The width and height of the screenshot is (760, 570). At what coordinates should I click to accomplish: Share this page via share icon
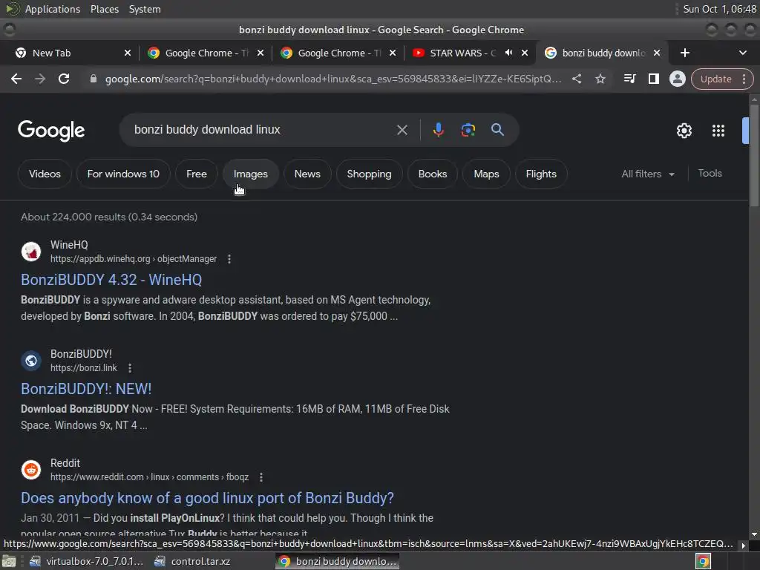pos(576,79)
